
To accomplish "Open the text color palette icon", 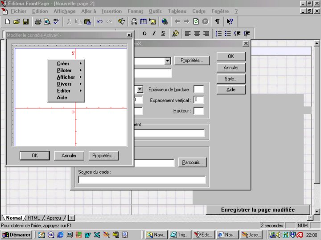I will tap(175, 33).
